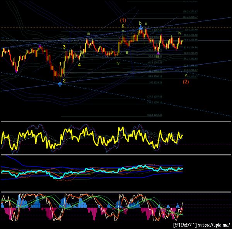Click the Fibonacci level 100 1259.26
The image size is (232, 229).
(155, 82)
